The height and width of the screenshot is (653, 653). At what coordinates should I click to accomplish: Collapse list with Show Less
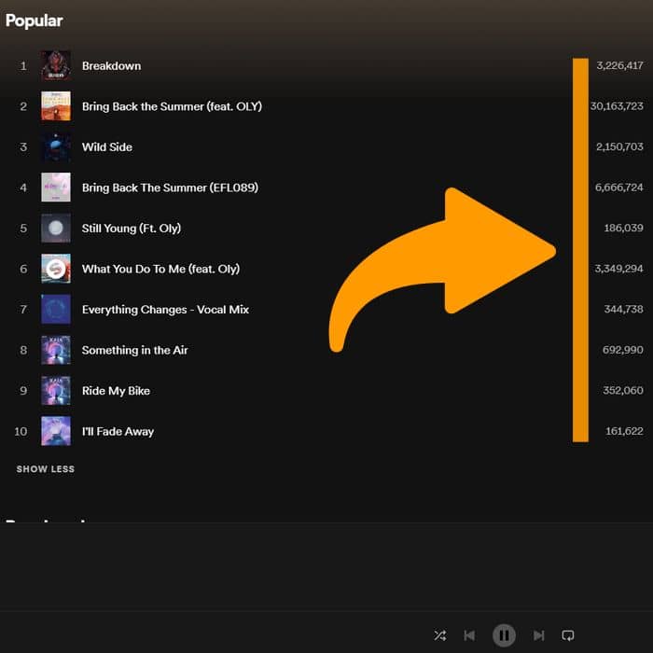45,468
